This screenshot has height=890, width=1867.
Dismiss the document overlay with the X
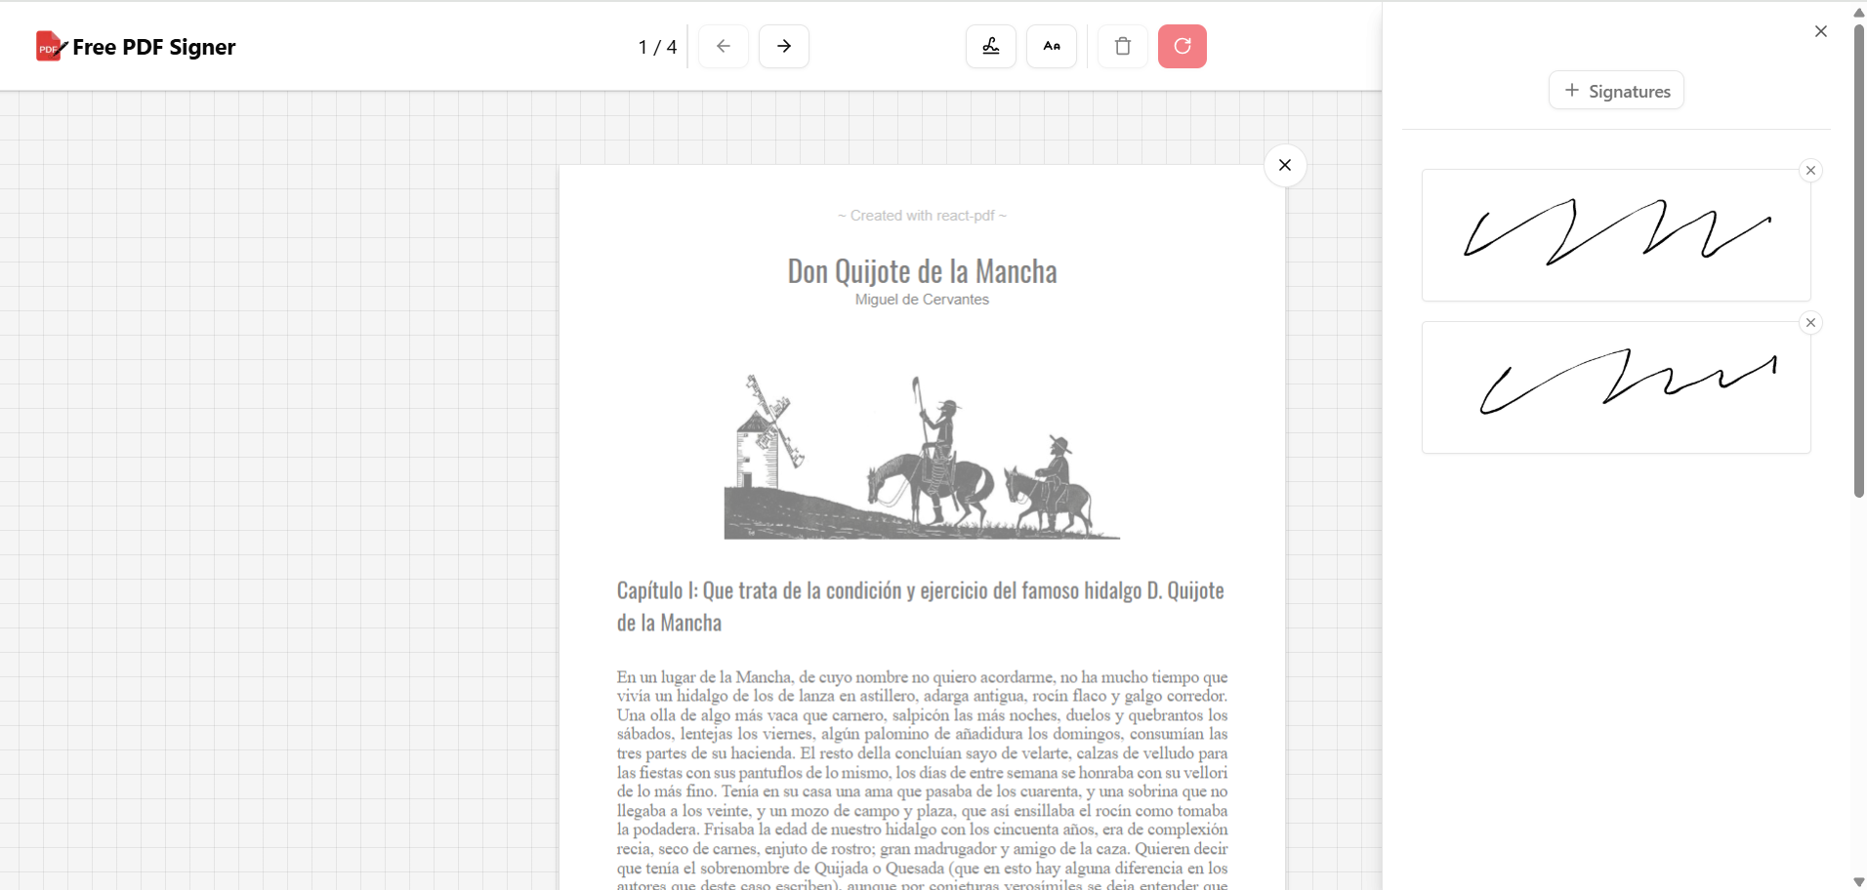pyautogui.click(x=1284, y=165)
